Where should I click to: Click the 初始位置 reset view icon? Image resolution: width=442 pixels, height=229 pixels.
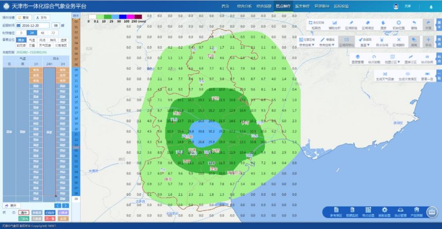coord(399,23)
